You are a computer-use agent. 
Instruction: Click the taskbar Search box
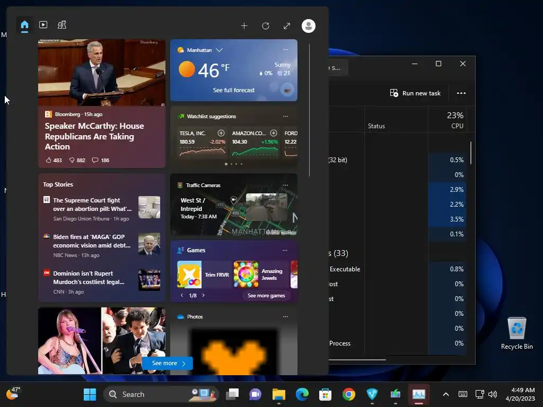161,394
